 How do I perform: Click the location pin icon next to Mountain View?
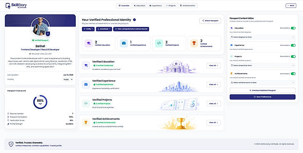click(x=30, y=54)
